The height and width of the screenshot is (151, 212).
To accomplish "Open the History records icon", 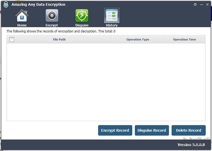I will click(112, 16).
